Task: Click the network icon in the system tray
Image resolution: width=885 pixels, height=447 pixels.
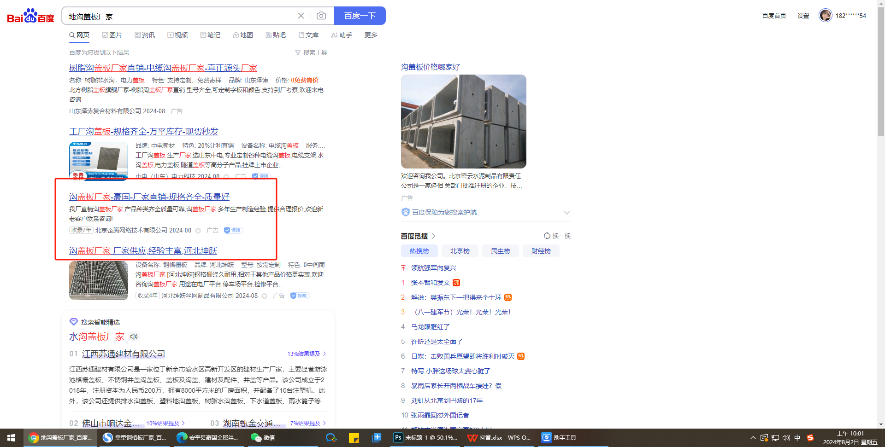Action: [x=775, y=438]
